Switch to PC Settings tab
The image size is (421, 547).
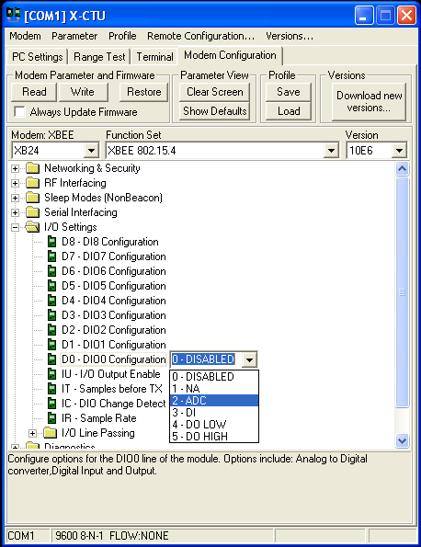38,56
